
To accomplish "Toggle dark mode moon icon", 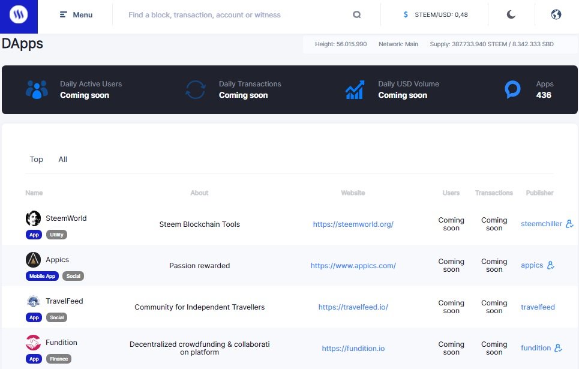I will (x=511, y=15).
